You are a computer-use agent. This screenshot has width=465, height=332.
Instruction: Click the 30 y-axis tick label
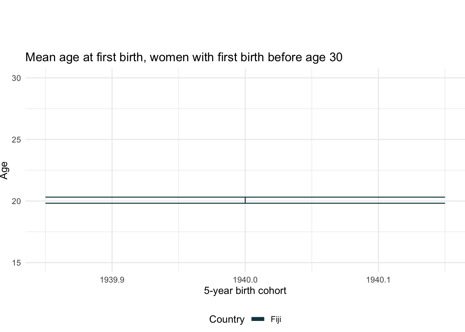16,78
